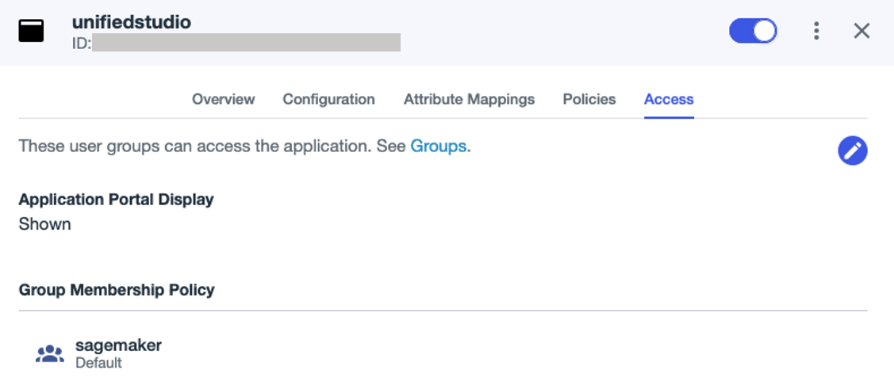Click the sagemaker group people icon
The width and height of the screenshot is (894, 389).
pyautogui.click(x=50, y=353)
